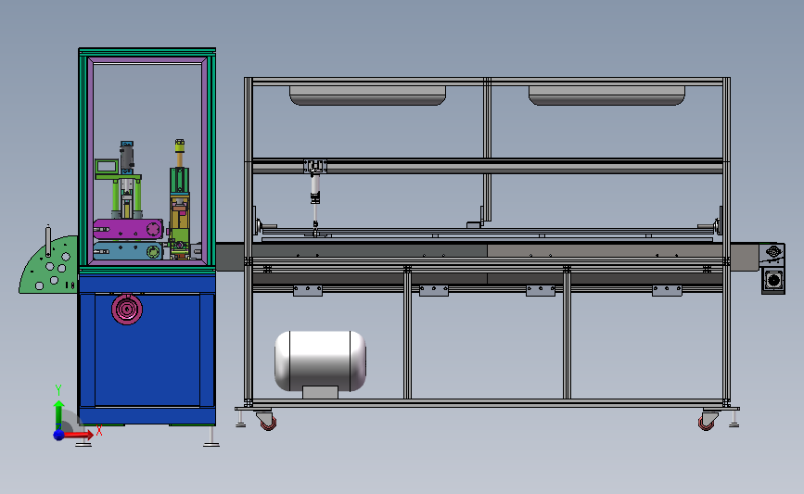Select the white air tank under the frame
Image resolution: width=804 pixels, height=494 pixels.
click(320, 361)
